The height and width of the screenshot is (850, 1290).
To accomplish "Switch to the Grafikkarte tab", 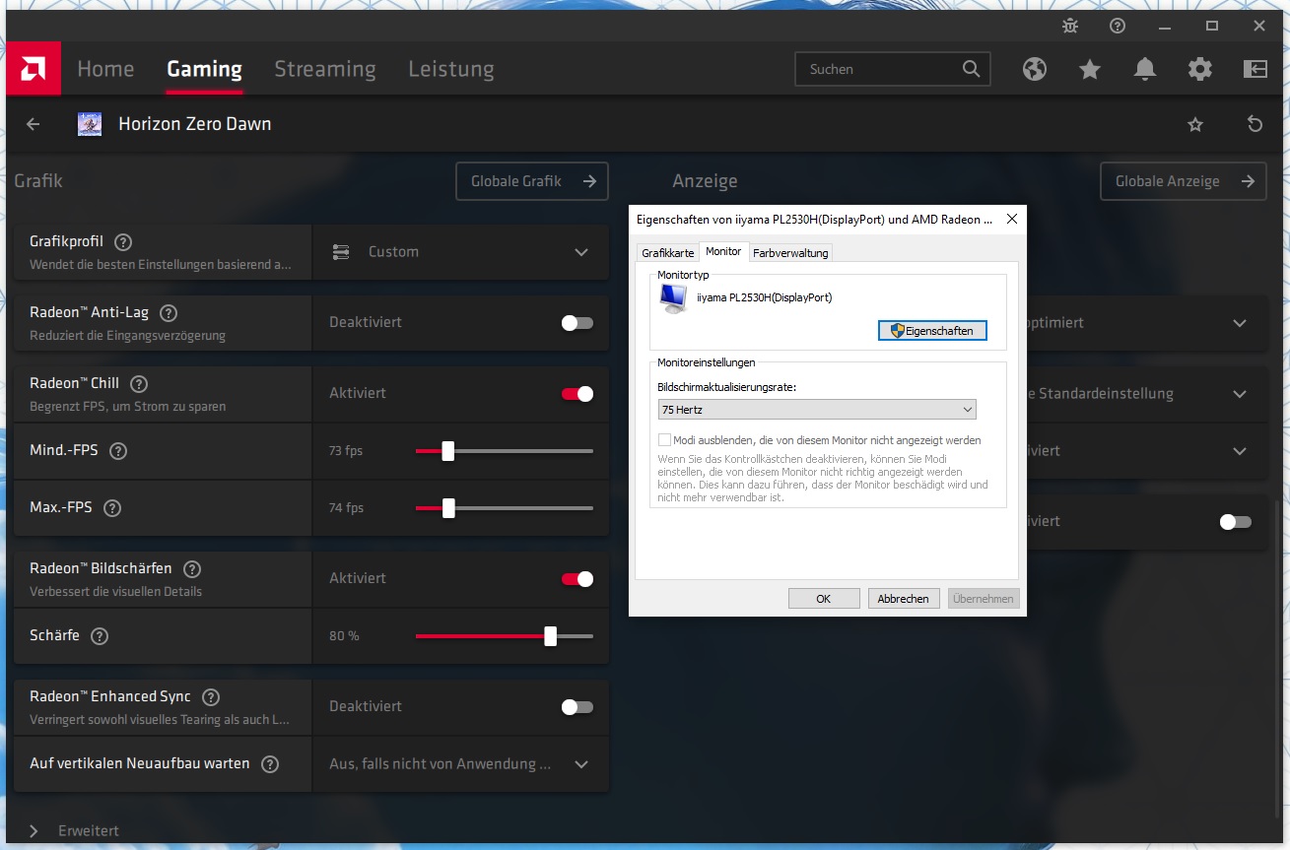I will 667,253.
